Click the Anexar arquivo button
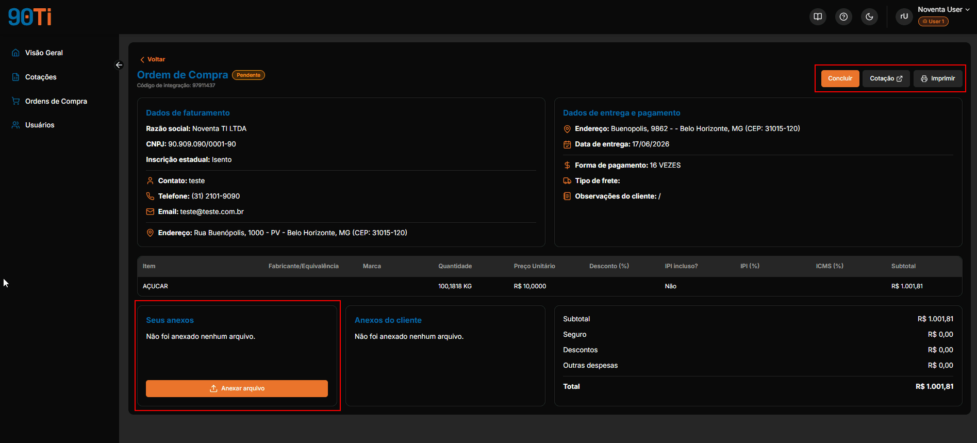Viewport: 977px width, 443px height. click(x=237, y=388)
